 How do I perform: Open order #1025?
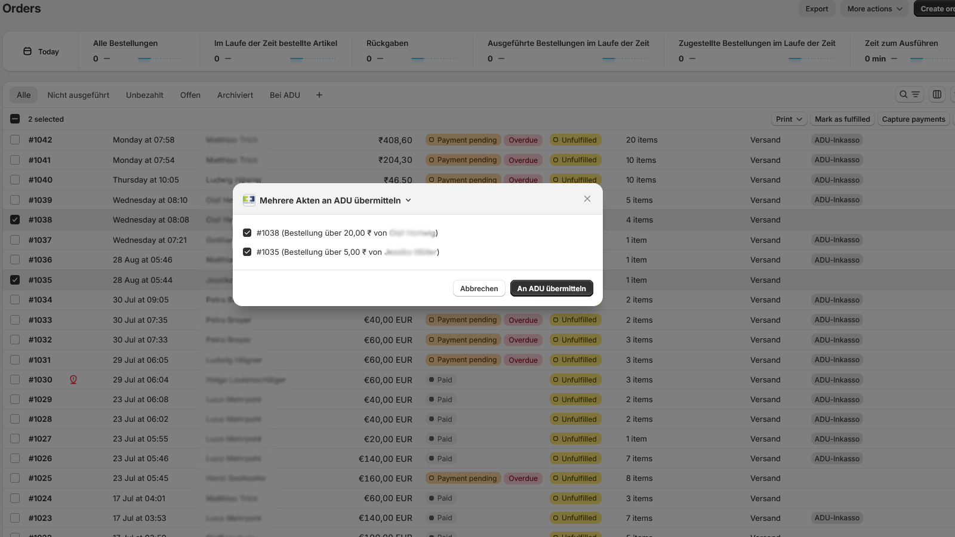click(x=40, y=478)
